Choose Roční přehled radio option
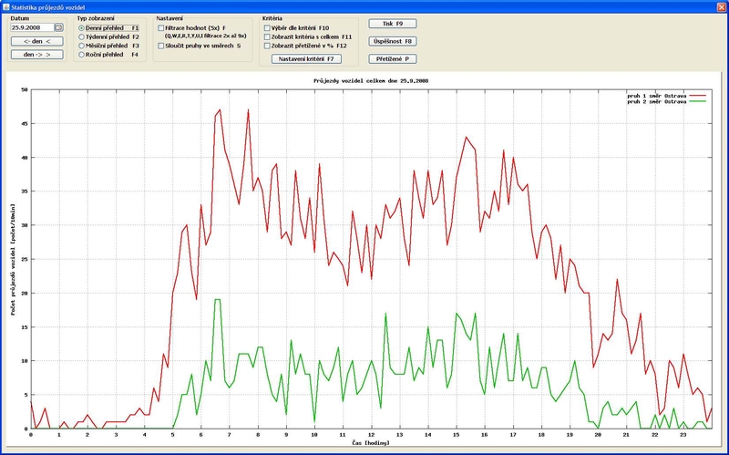The height and width of the screenshot is (455, 729). tap(82, 55)
